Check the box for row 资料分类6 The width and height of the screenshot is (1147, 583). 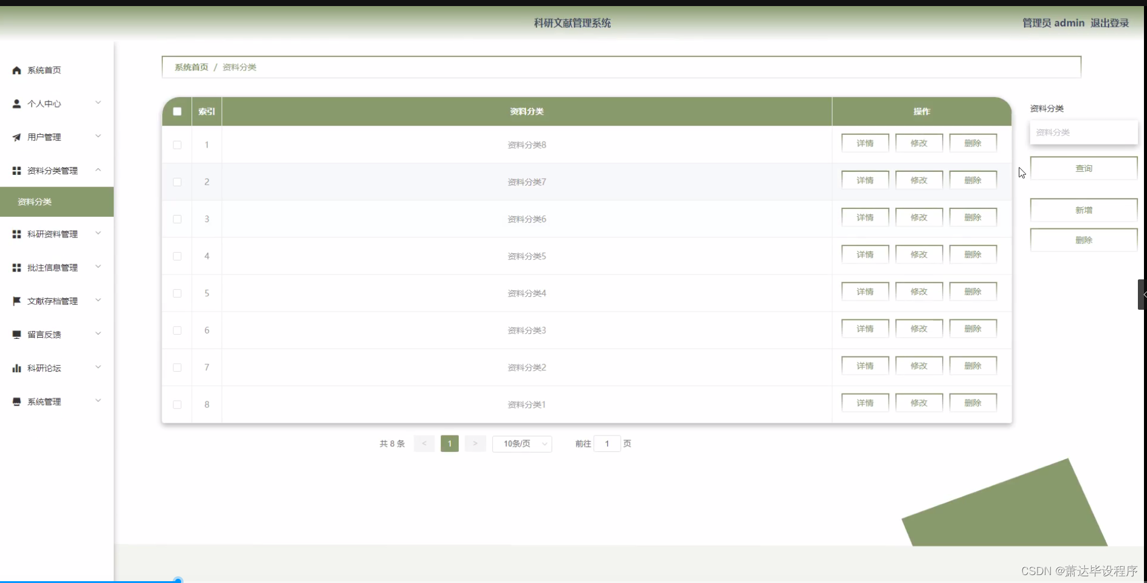point(177,219)
